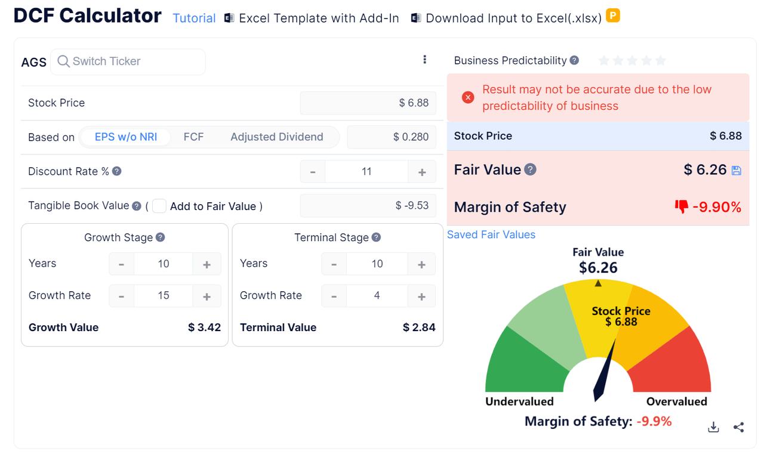Show help for Tangible Book Value
The image size is (764, 460).
pyautogui.click(x=137, y=206)
